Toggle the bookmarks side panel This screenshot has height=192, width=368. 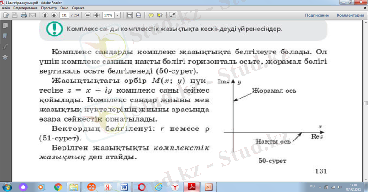tap(5, 35)
